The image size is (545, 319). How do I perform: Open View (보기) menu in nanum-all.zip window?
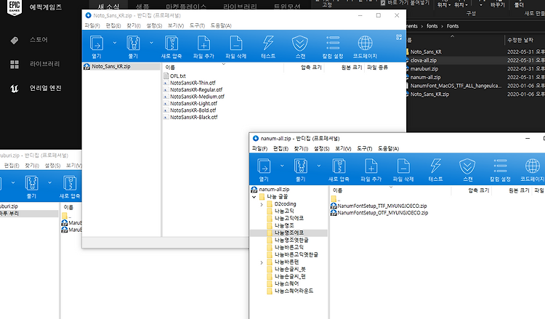343,149
